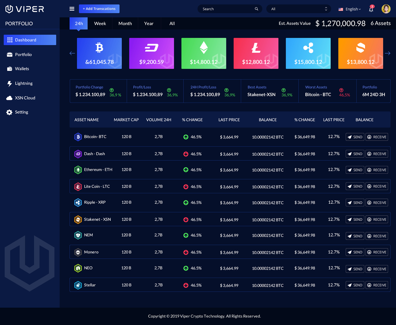Image resolution: width=396 pixels, height=325 pixels.
Task: Open the notifications bell
Action: pos(371,9)
